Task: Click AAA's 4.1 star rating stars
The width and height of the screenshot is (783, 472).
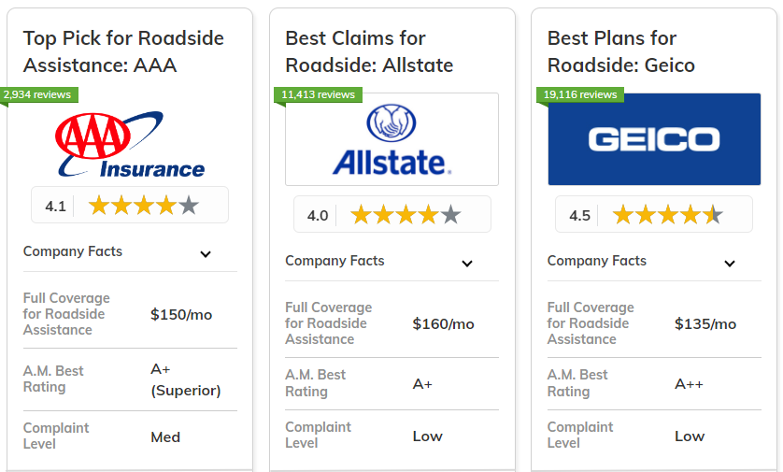Action: coord(144,206)
